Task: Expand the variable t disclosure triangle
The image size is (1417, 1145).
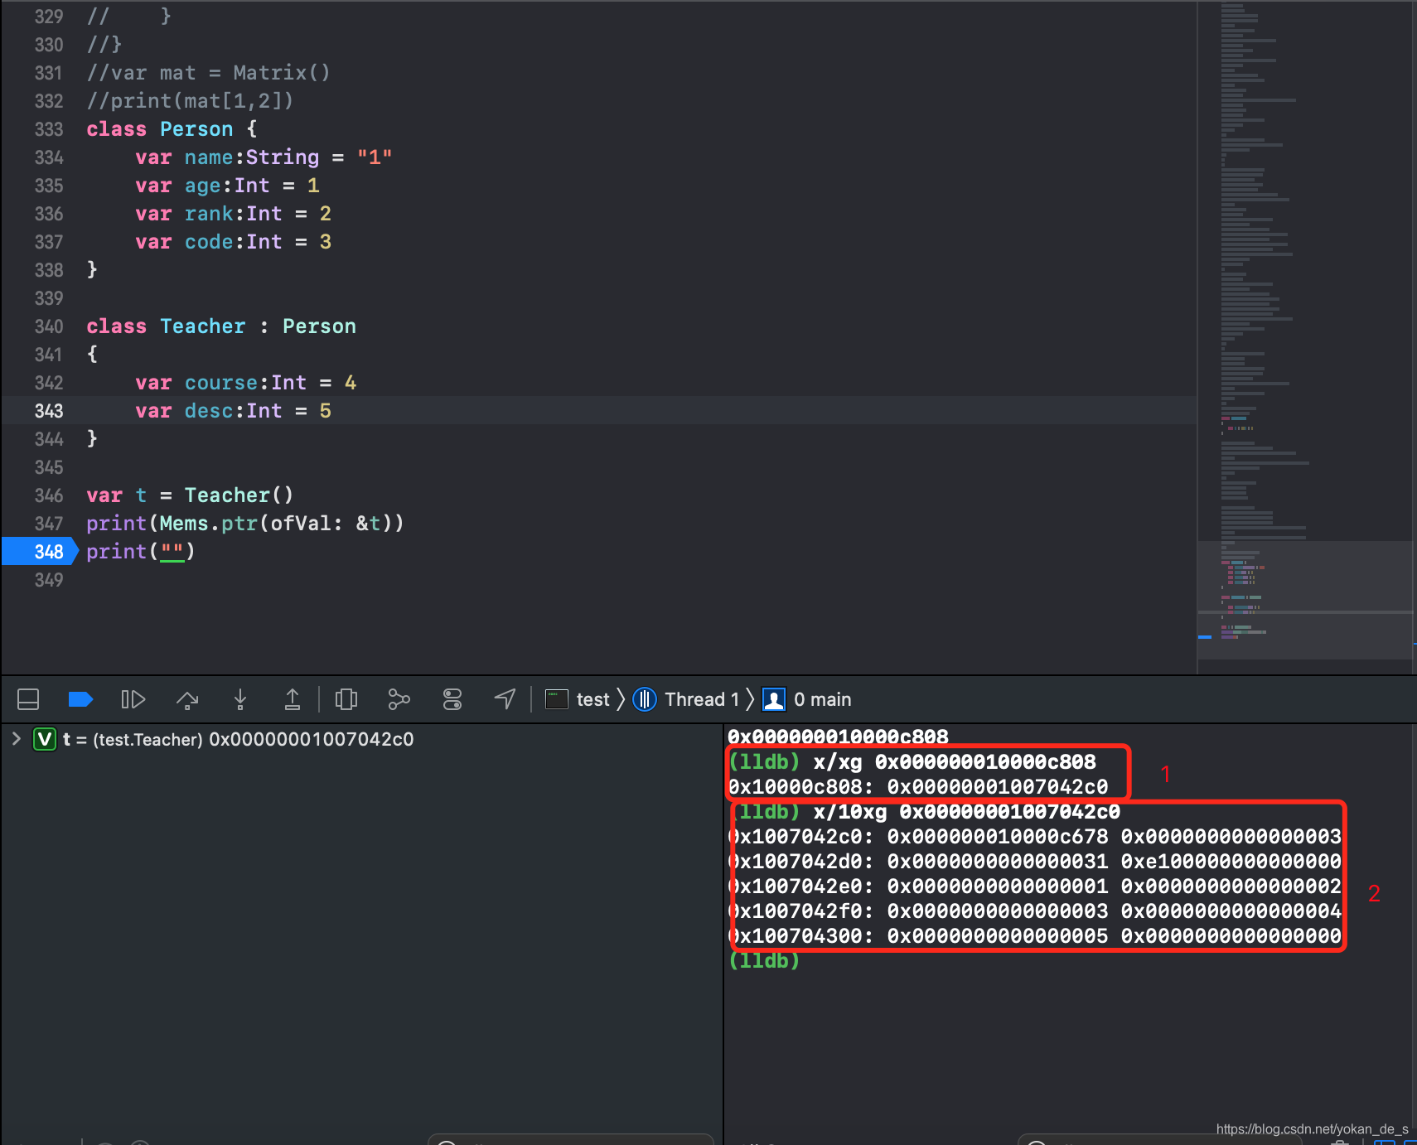Action: coord(16,739)
